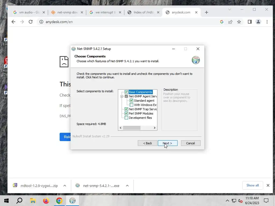
Task: Collapse the Net-SNMP Agent Service tree node
Action: pos(122,96)
